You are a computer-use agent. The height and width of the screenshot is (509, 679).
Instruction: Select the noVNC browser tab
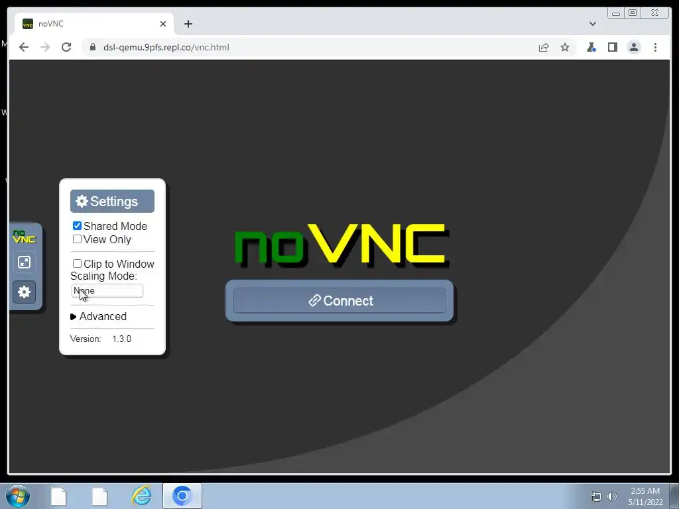click(94, 24)
